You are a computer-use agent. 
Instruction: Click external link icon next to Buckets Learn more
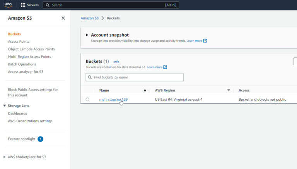pyautogui.click(x=165, y=67)
